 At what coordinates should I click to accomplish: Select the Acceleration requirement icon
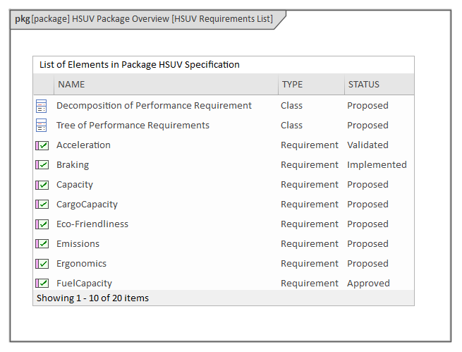tap(42, 145)
